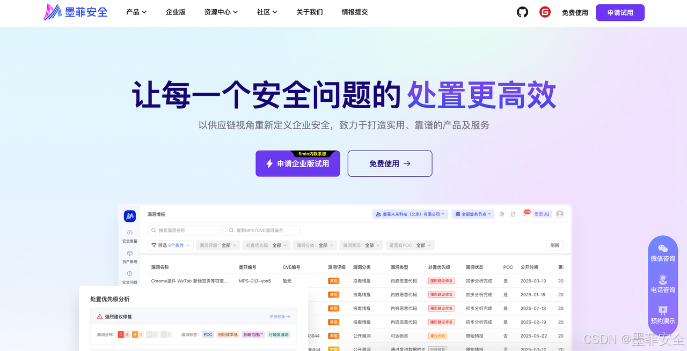
Task: Click the outlined 免费使用 → button
Action: [x=390, y=163]
